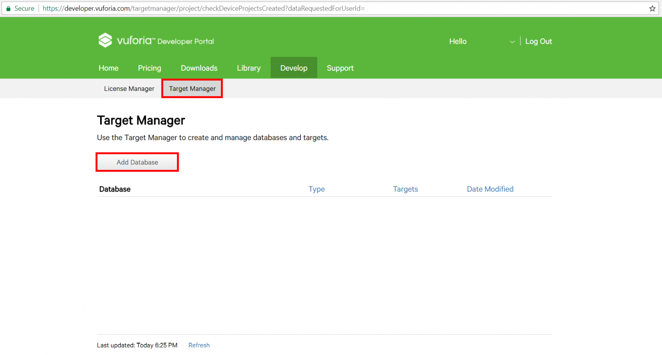Sort the table by Targets column

click(405, 189)
